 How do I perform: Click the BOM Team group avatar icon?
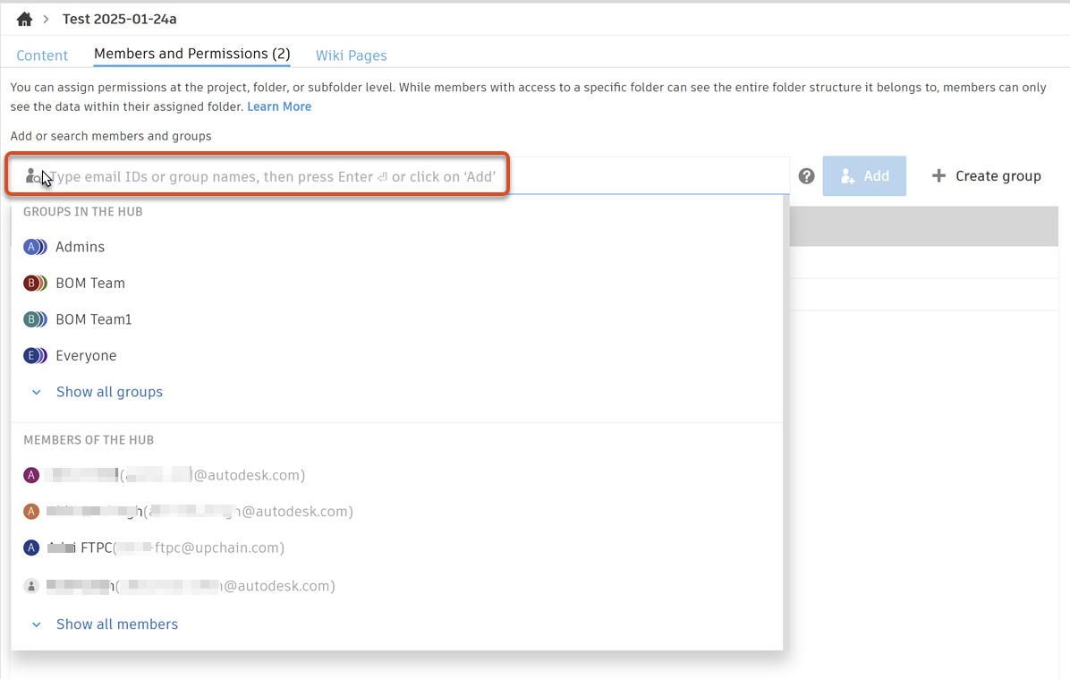coord(35,283)
